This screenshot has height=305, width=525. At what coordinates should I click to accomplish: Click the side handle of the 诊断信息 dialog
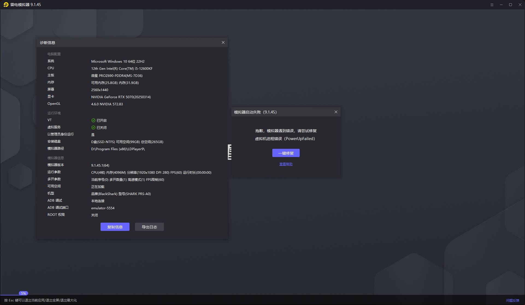click(229, 152)
